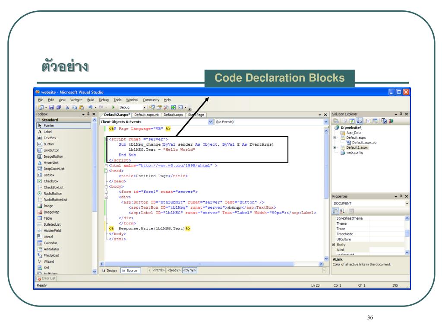Click the Toolbox scroll down arrow
Viewport: 442px width, 332px height.
[x=95, y=271]
